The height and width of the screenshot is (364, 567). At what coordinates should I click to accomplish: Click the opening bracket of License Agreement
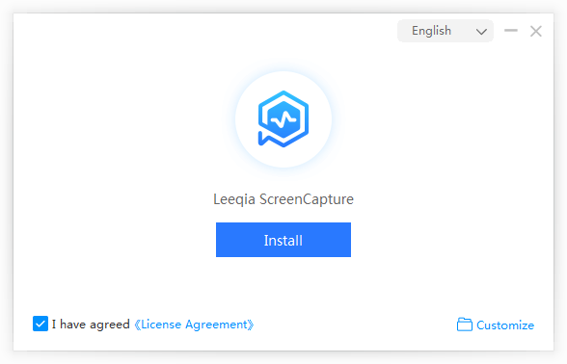[137, 325]
